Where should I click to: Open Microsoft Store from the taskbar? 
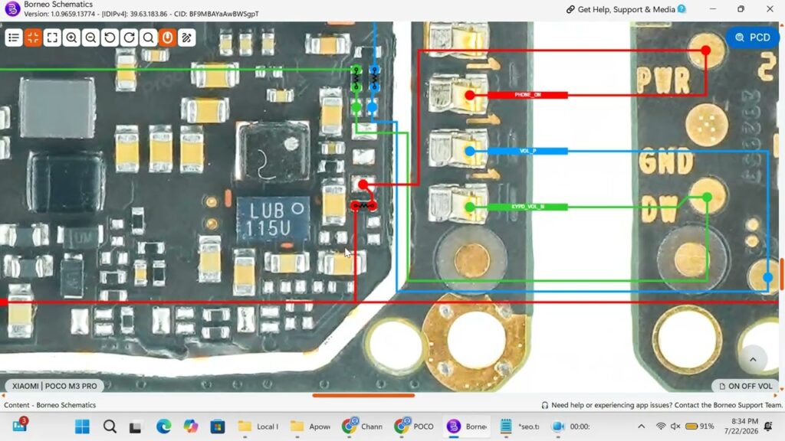217,426
